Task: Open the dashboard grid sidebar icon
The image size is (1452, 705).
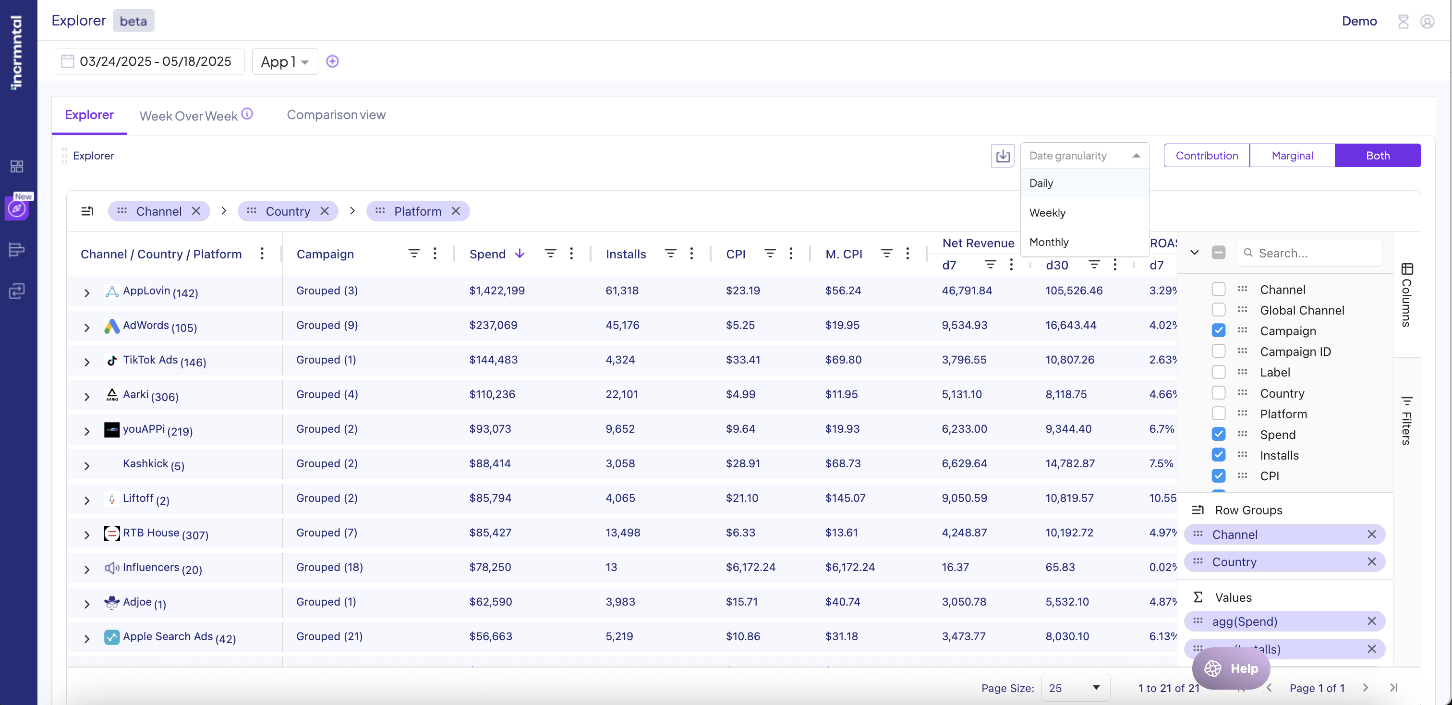Action: (x=17, y=166)
